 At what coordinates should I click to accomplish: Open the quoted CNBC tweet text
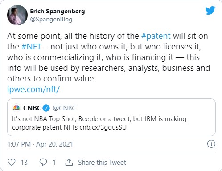[99, 123]
